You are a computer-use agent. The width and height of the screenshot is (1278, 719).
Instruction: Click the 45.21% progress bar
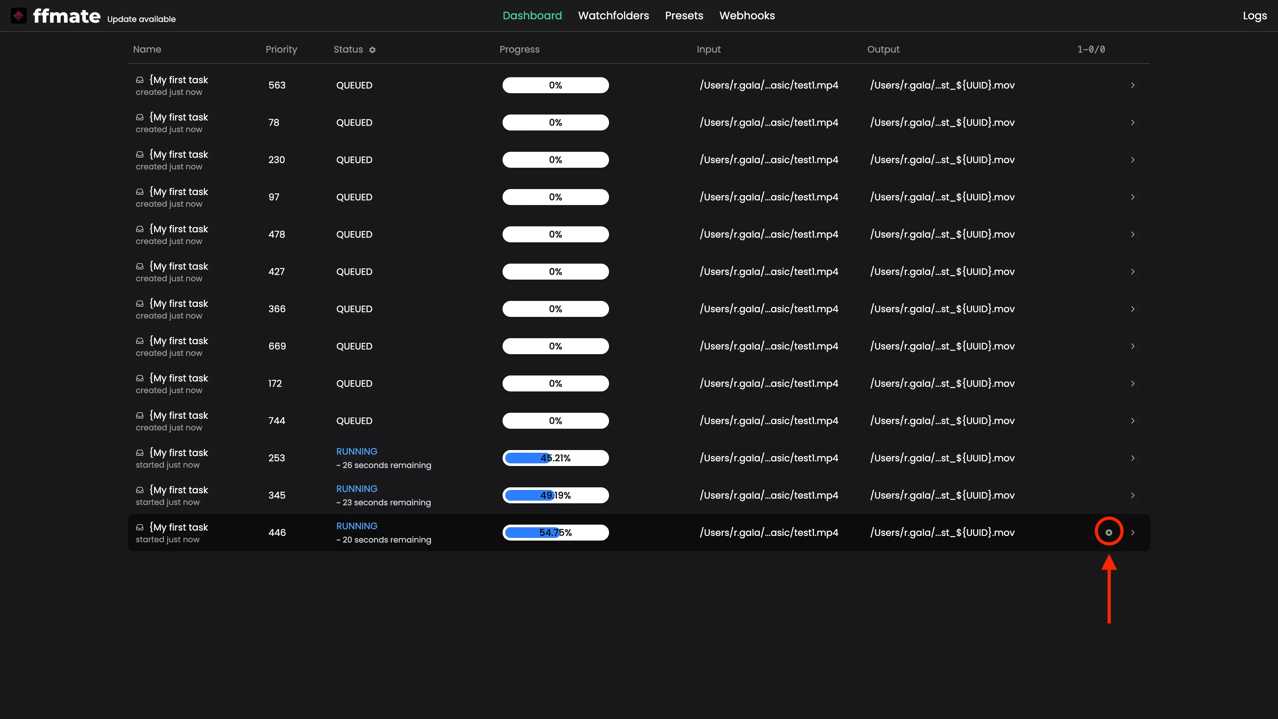[x=555, y=458]
